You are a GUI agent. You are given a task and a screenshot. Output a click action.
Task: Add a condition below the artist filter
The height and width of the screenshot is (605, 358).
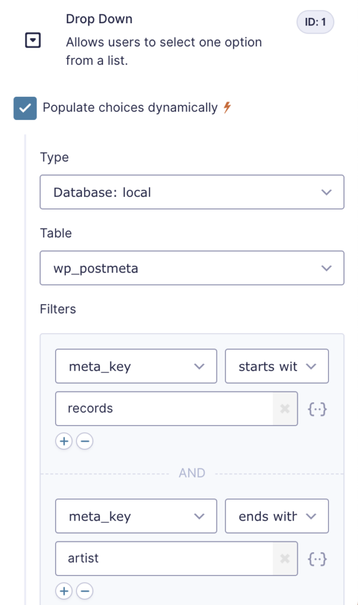pos(64,591)
